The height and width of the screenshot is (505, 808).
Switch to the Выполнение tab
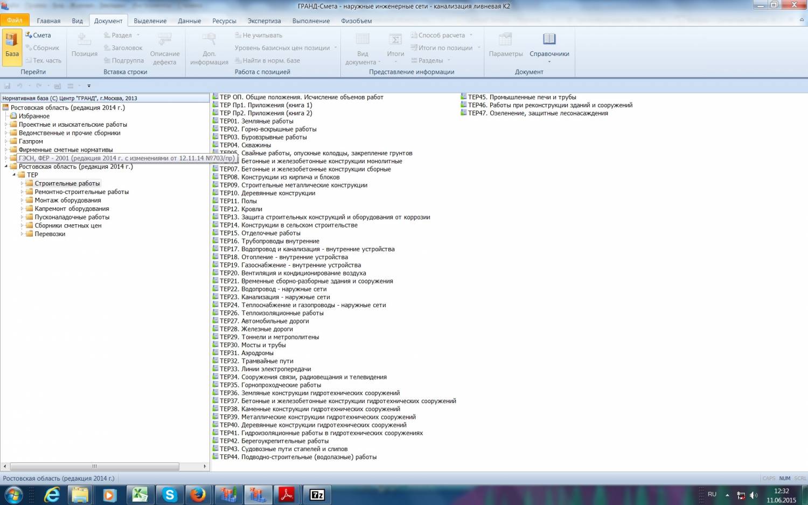311,21
